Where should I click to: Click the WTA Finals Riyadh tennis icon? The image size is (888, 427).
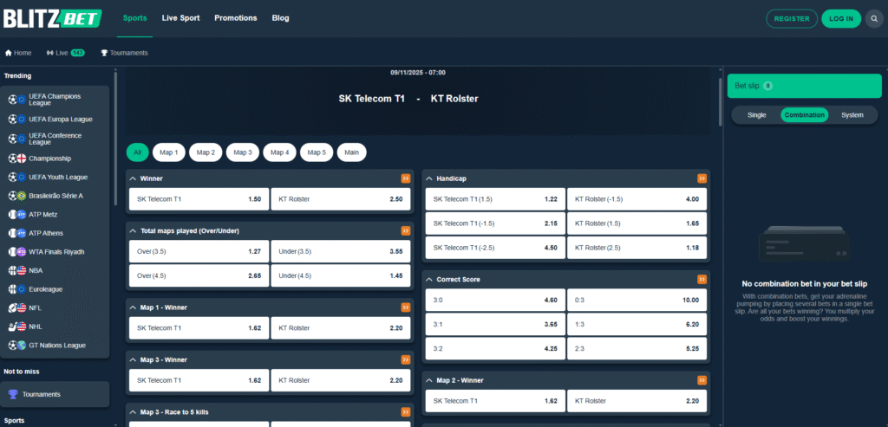point(12,252)
